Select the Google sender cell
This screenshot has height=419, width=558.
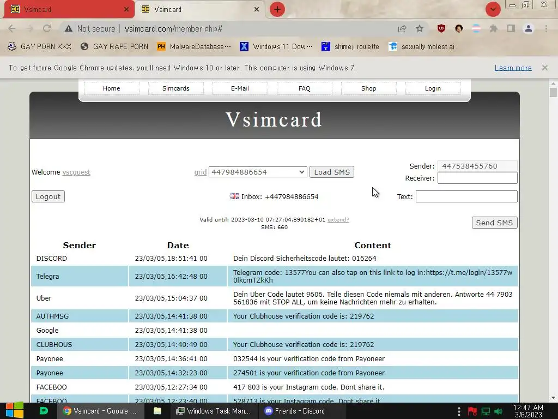(x=80, y=330)
